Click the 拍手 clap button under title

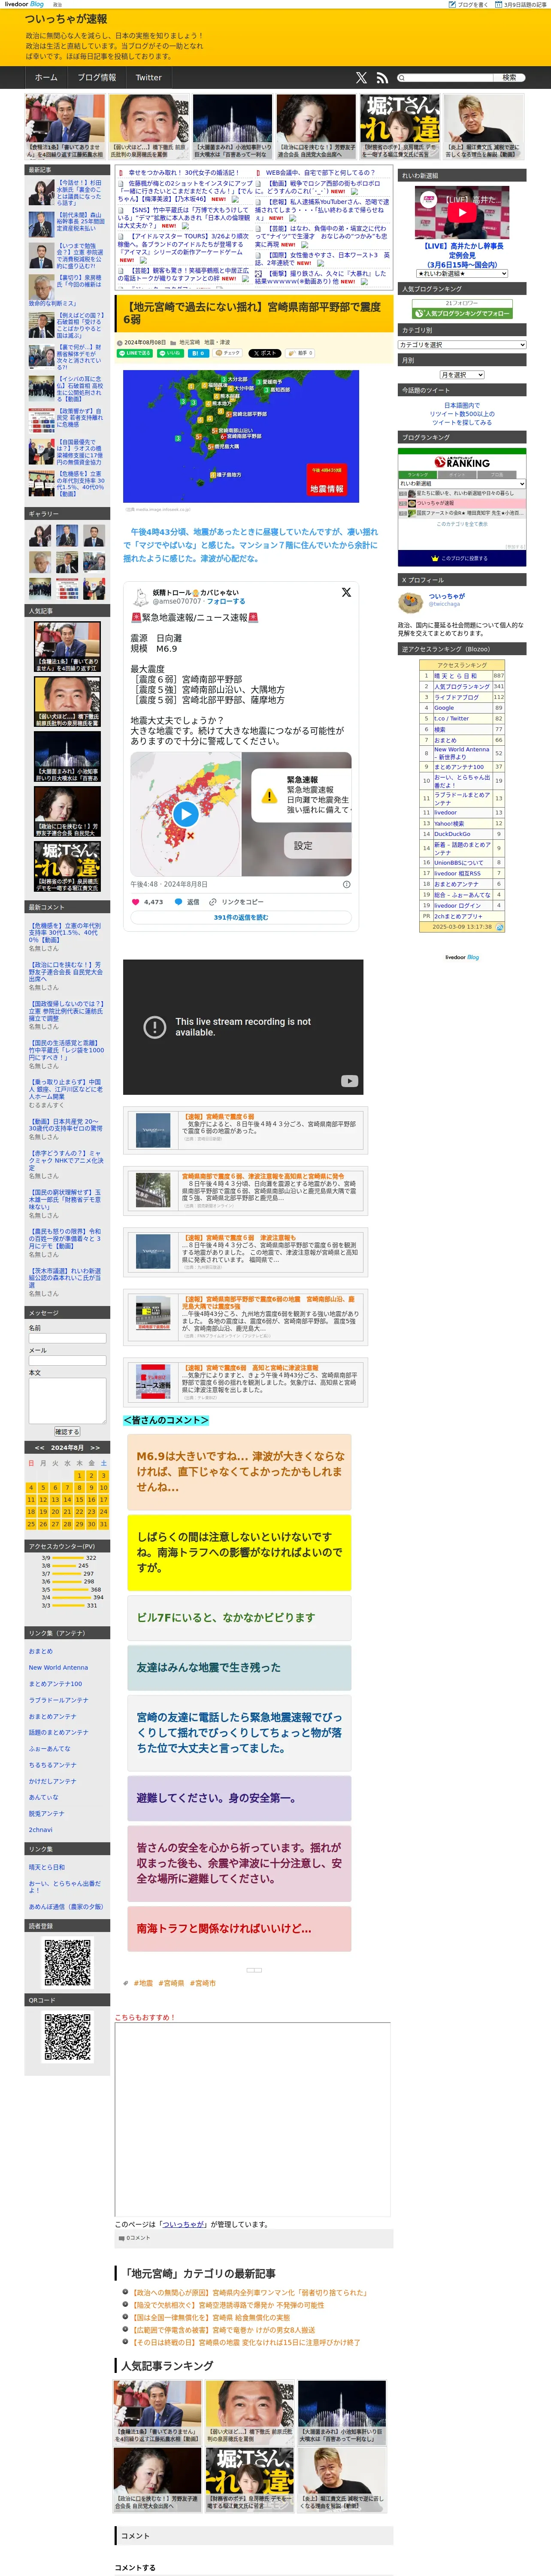click(x=300, y=353)
